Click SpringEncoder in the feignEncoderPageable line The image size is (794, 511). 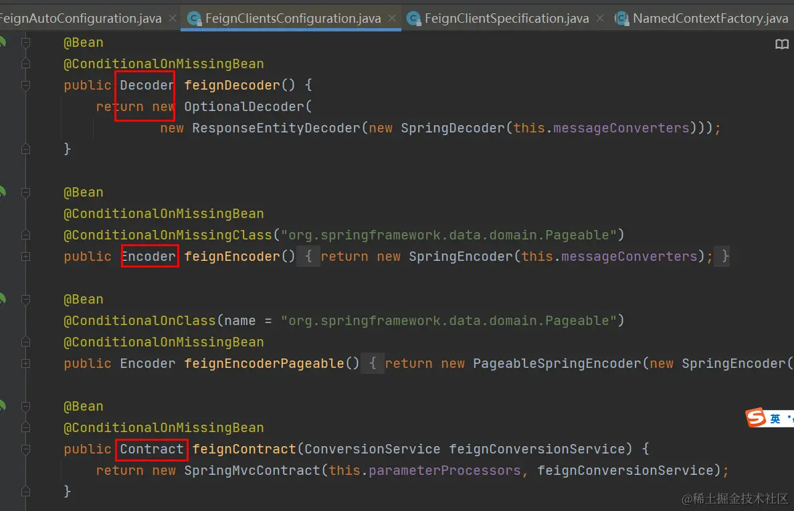coord(734,363)
